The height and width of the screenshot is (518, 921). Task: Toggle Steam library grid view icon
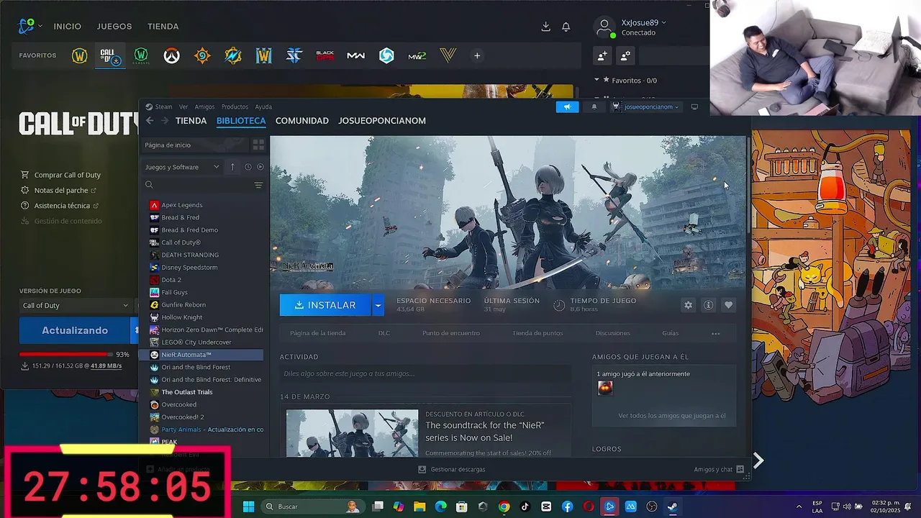[258, 145]
